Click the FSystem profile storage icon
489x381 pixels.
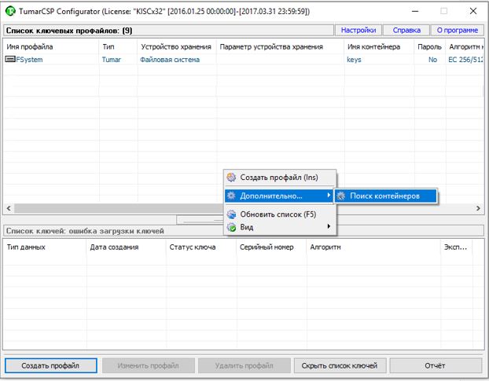9,59
